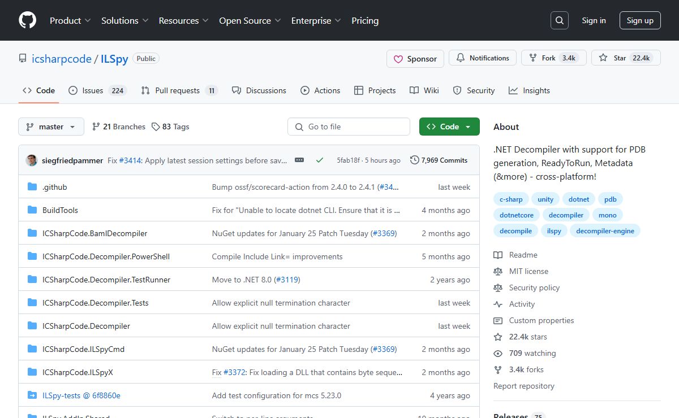Click the Activity pulse icon

tap(498, 304)
